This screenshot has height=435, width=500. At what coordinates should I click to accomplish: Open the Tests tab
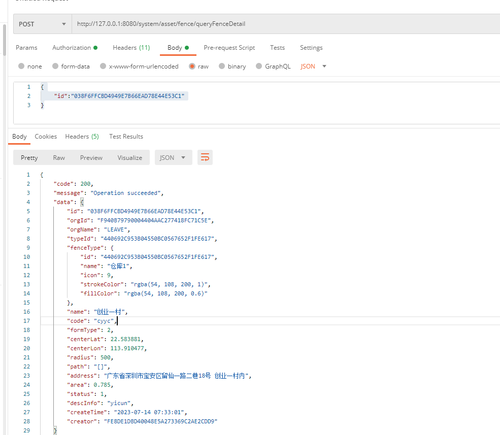[277, 48]
